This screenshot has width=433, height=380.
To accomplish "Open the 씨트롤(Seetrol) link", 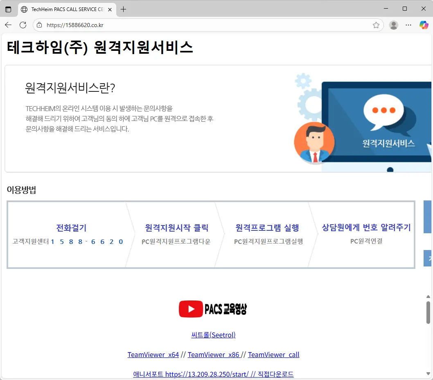I will coord(213,335).
